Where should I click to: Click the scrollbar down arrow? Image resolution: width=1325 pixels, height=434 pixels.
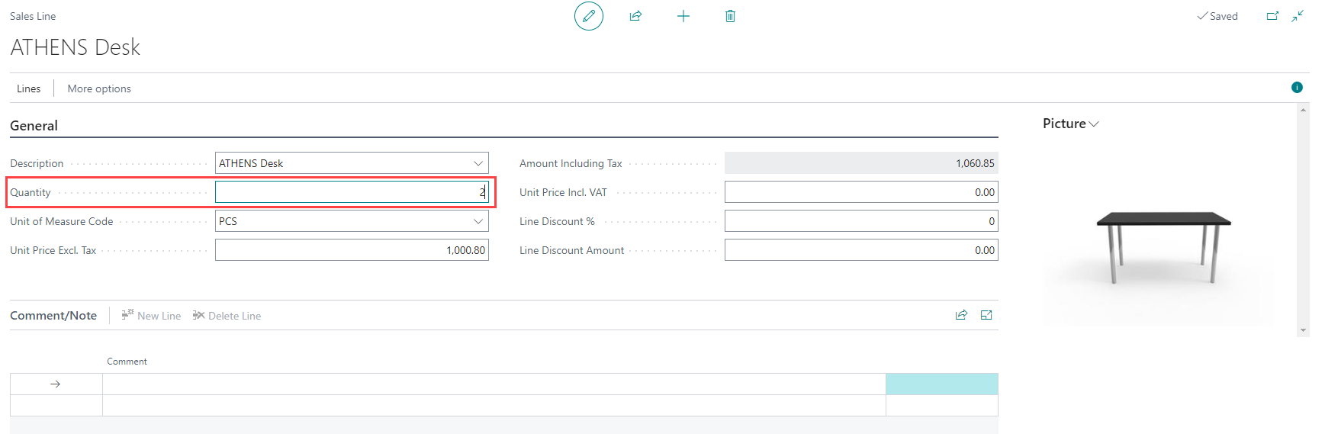[1303, 330]
